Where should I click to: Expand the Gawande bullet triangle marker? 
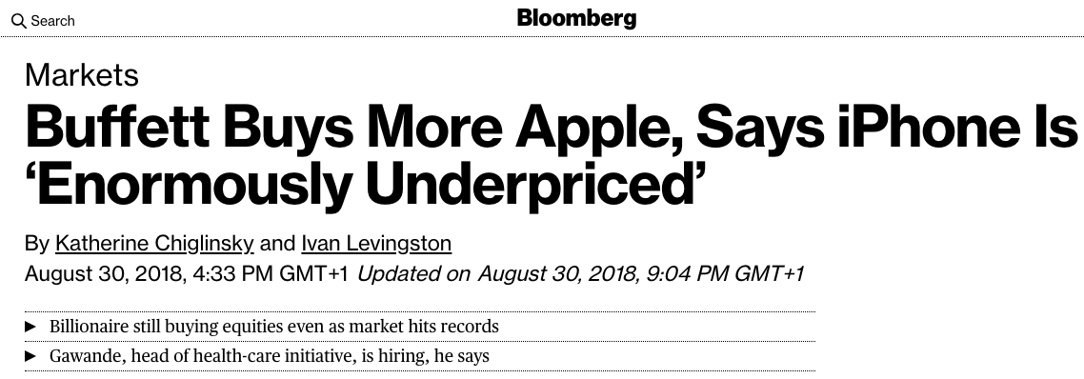[x=30, y=356]
